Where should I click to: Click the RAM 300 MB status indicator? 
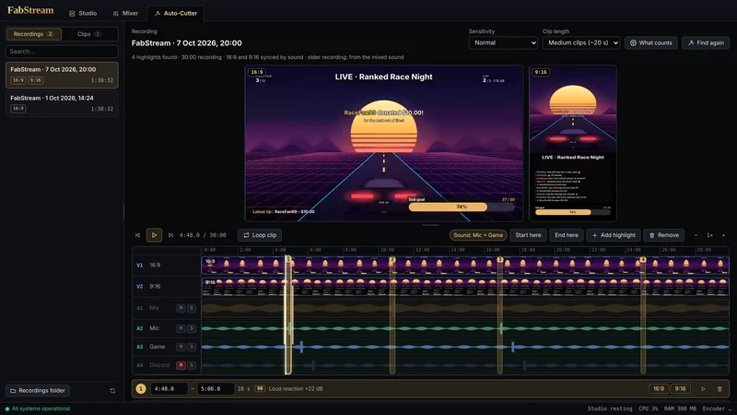coord(680,409)
